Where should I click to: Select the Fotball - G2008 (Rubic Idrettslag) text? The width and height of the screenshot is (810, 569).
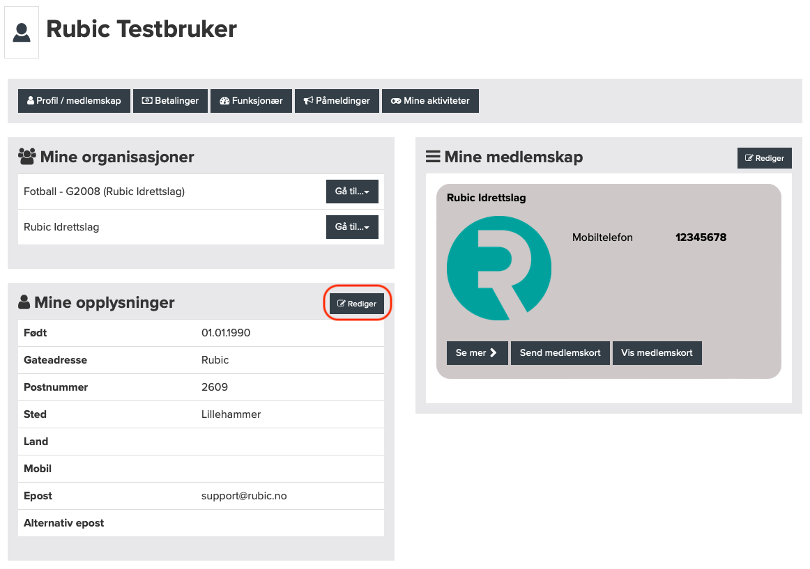[105, 192]
